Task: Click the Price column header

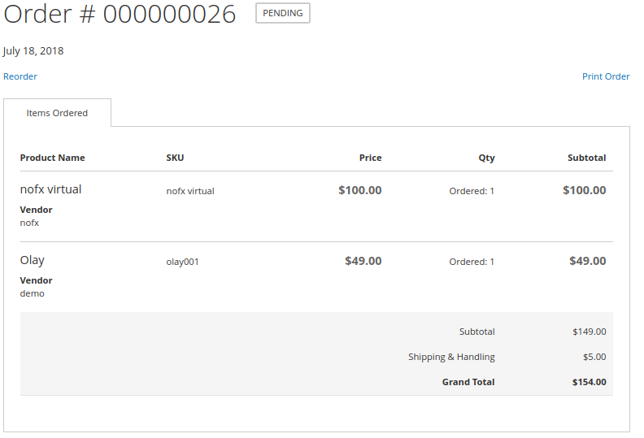Action: point(370,158)
